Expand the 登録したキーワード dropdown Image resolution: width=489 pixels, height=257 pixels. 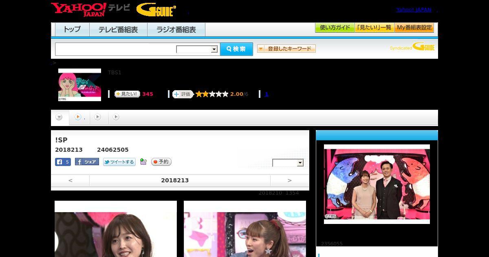pos(286,49)
